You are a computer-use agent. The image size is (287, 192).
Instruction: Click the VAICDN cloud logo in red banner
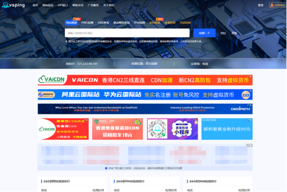click(51, 80)
